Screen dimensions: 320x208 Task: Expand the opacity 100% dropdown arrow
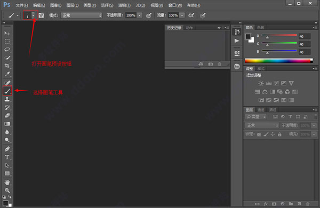point(140,15)
